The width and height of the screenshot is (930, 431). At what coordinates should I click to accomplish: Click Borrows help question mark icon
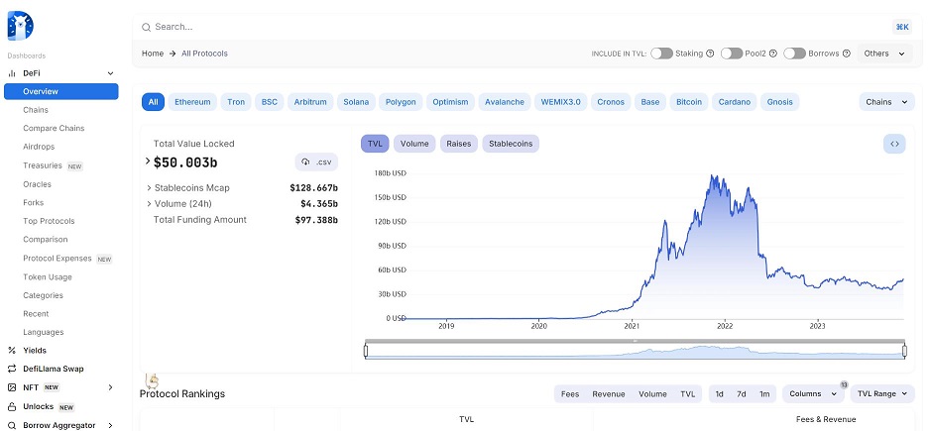click(x=846, y=54)
